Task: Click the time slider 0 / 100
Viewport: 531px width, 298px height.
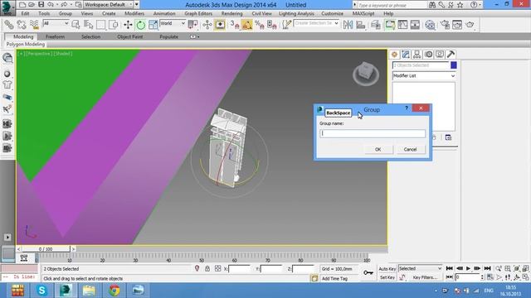Action: 46,249
